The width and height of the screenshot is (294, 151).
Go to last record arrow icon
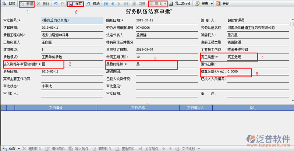[x=126, y=4]
